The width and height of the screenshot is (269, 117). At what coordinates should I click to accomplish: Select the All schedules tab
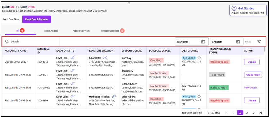pos(20,31)
